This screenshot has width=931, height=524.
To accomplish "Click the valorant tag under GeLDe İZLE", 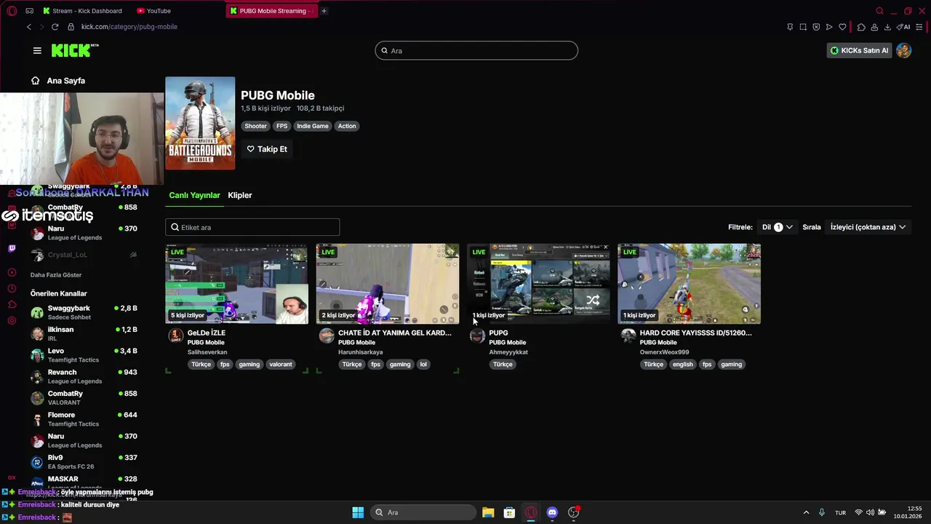I will (x=280, y=365).
